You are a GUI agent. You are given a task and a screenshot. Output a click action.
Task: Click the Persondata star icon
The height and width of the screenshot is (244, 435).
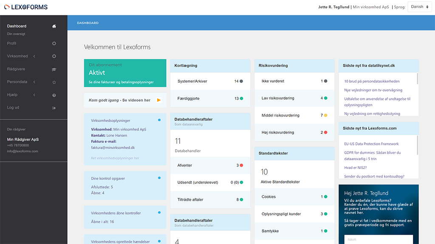[54, 82]
